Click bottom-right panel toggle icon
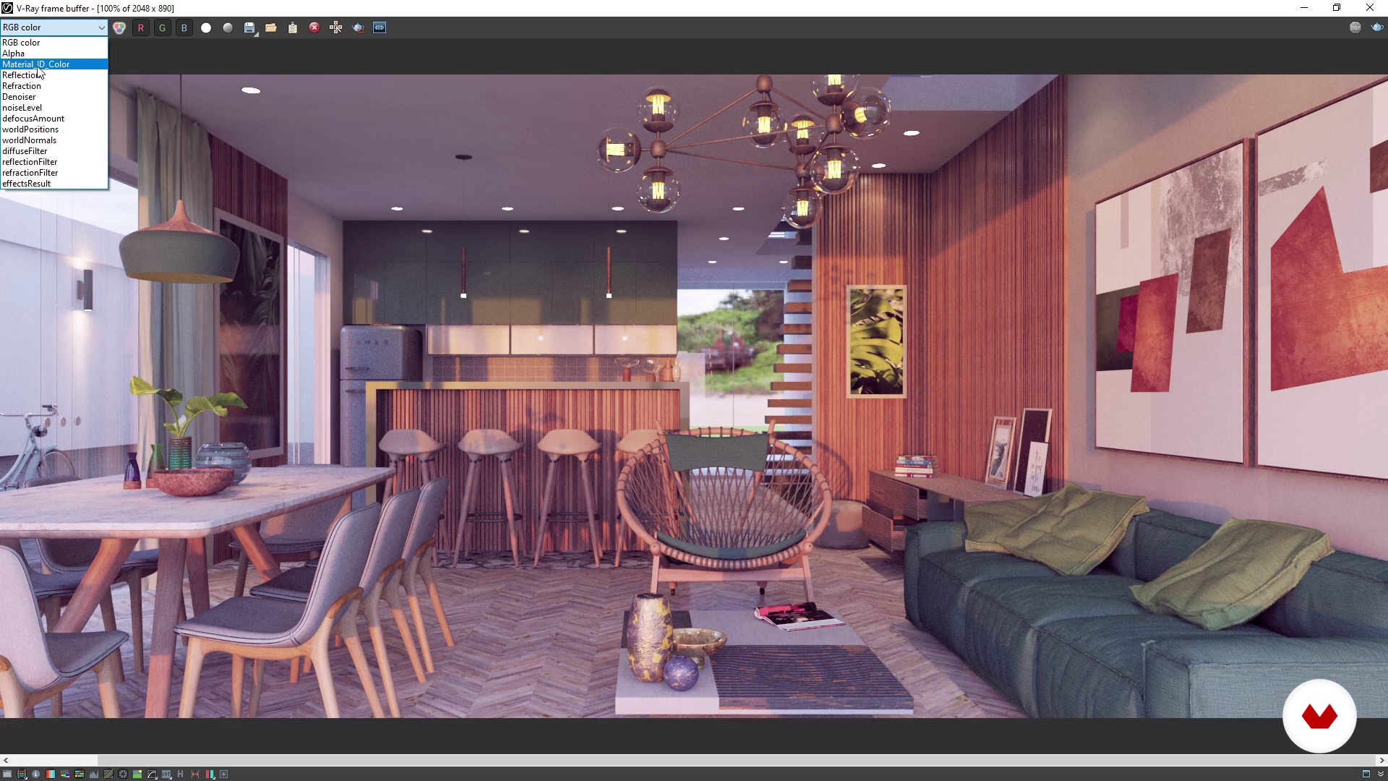 pos(1366,774)
